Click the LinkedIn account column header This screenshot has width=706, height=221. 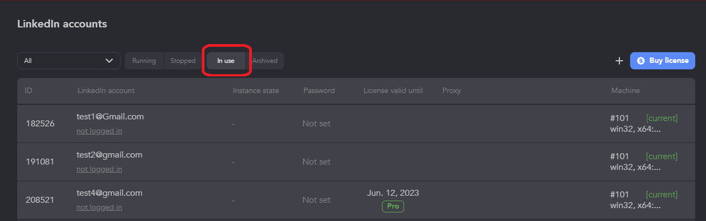click(106, 91)
